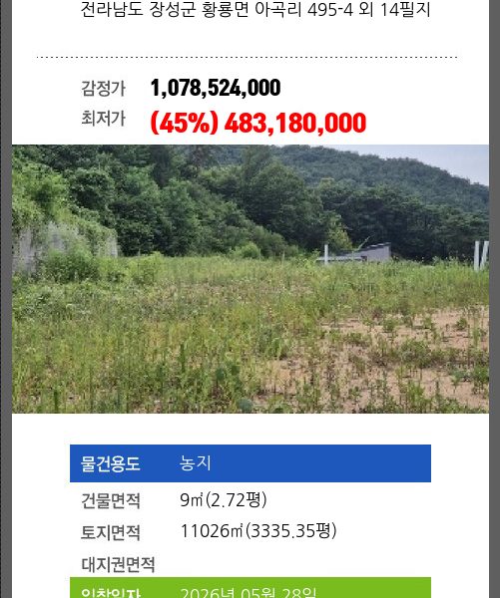Image resolution: width=500 pixels, height=598 pixels.
Task: Click the land area 11026㎡(3335.35평)
Action: pyautogui.click(x=258, y=531)
